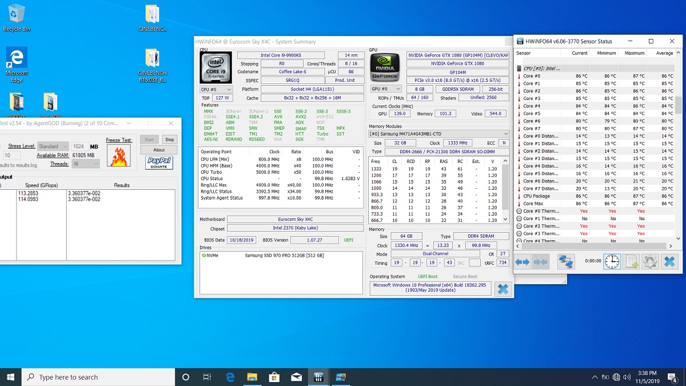Image resolution: width=686 pixels, height=386 pixels.
Task: Click the Freeze Test flame image
Action: click(x=118, y=156)
